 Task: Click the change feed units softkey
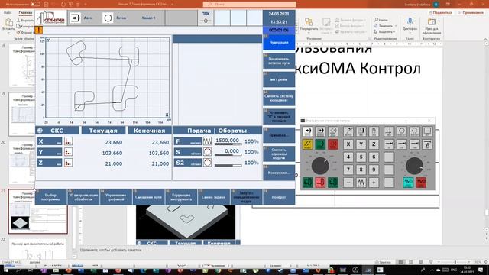click(279, 154)
